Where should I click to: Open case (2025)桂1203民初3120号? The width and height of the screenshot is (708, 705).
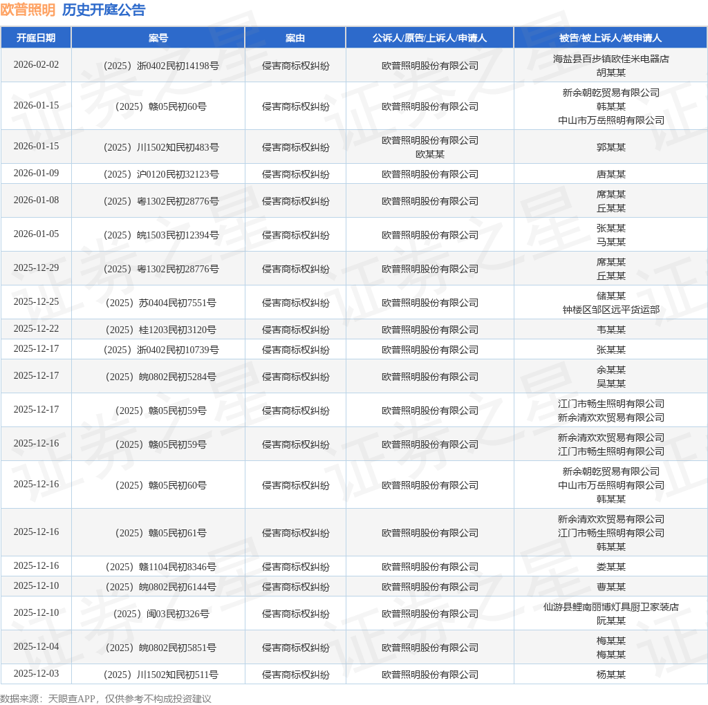[x=161, y=330]
